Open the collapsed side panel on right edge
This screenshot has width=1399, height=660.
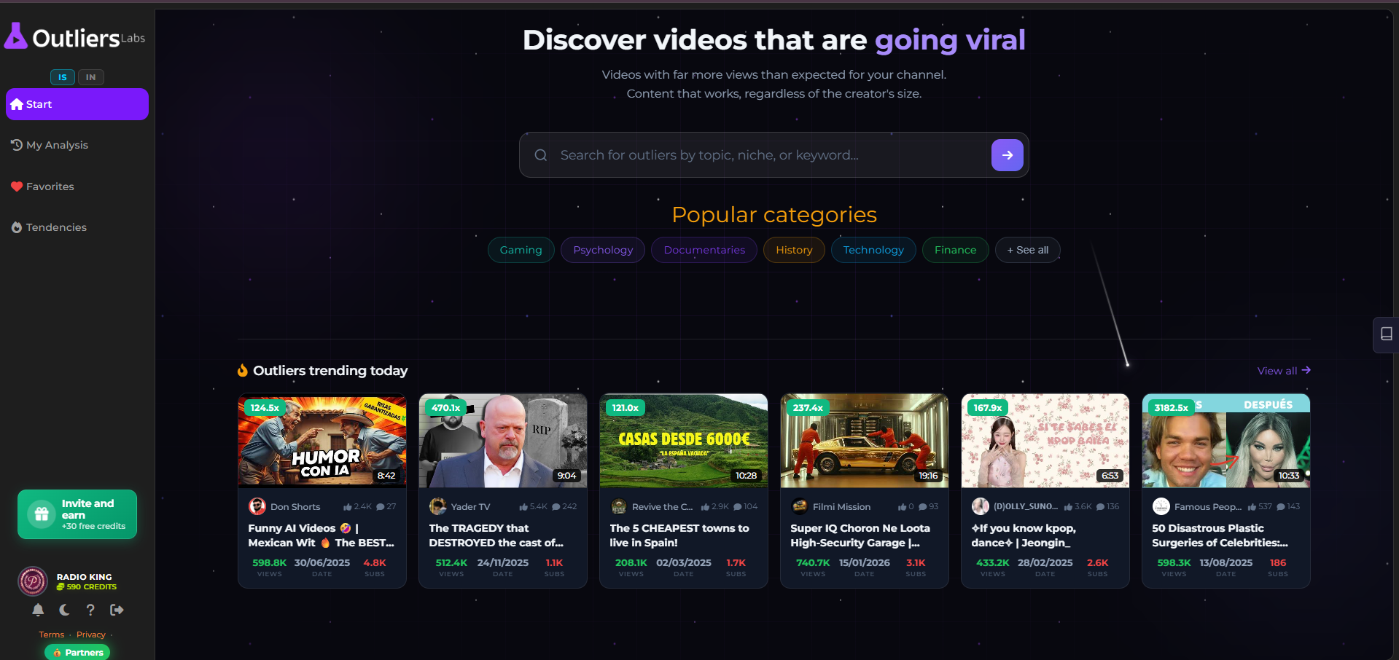pyautogui.click(x=1386, y=334)
